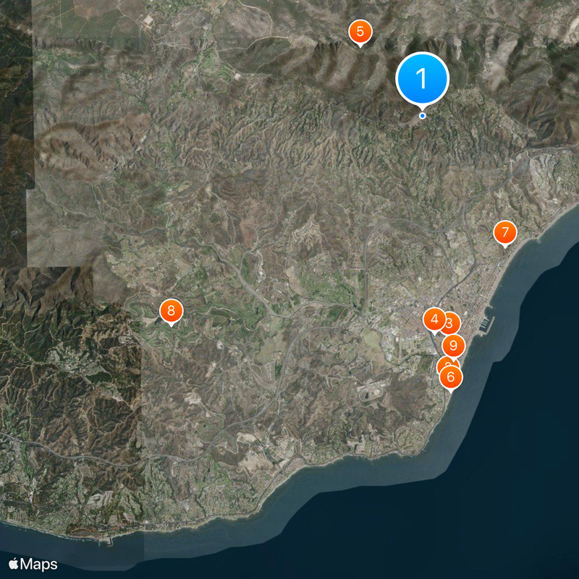Click the small pointer dot below pin 1
The height and width of the screenshot is (579, 579).
pyautogui.click(x=421, y=114)
